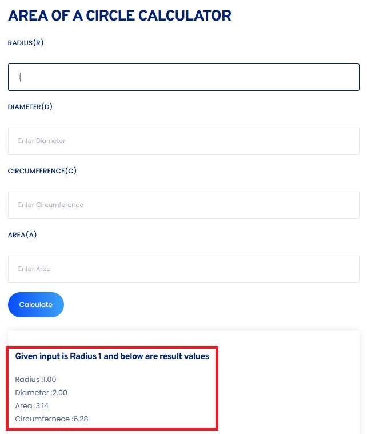The width and height of the screenshot is (367, 434).
Task: Click the Radius input field
Action: click(183, 77)
